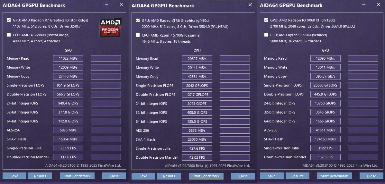Select the 233.9 FPS Julia value
This screenshot has height=184, width=385.
coord(68,148)
